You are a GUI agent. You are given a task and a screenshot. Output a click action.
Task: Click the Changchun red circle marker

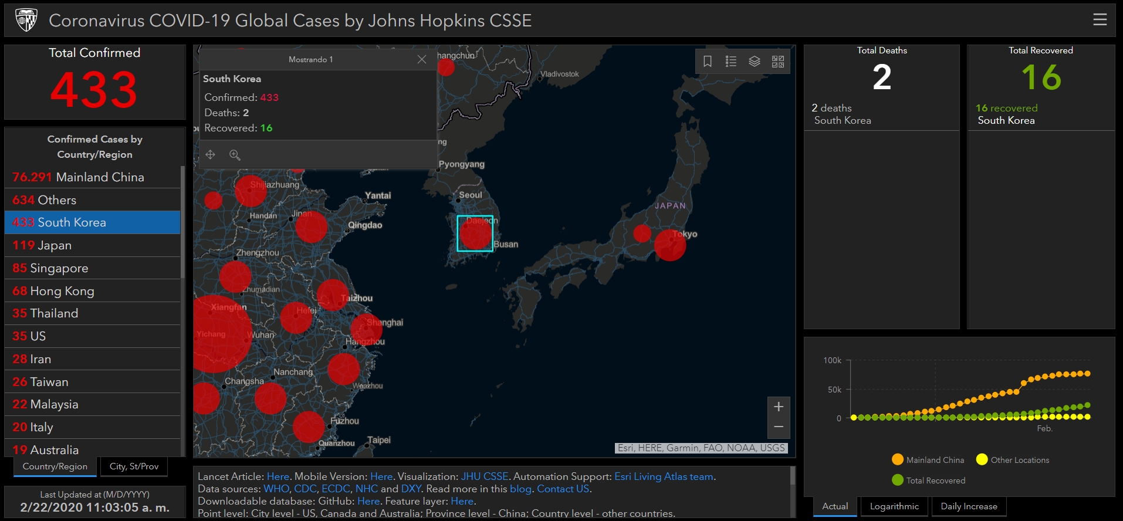coord(446,67)
